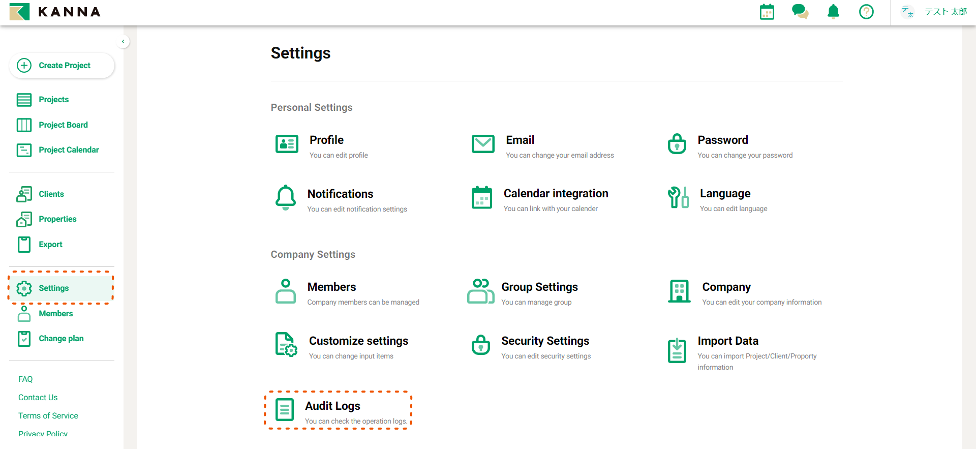Open the テスト太郎 user menu

pyautogui.click(x=945, y=12)
